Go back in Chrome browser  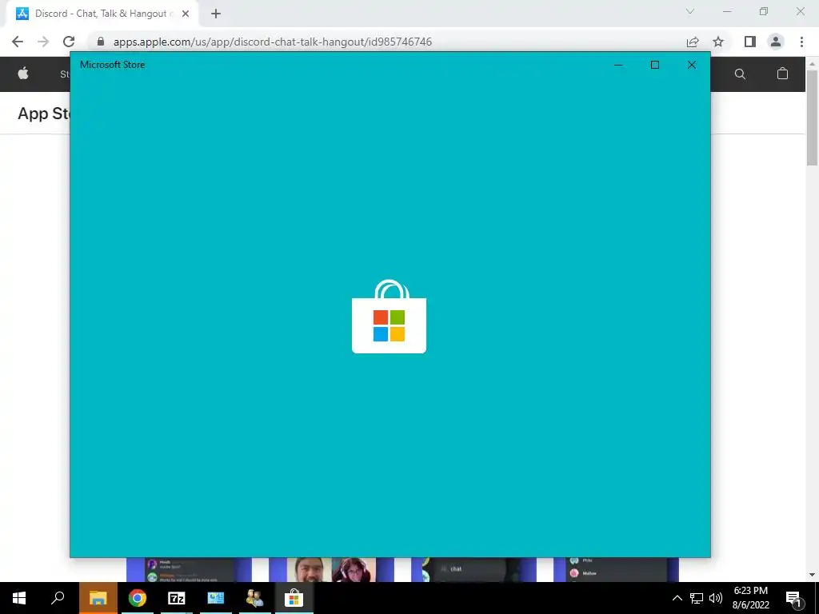pyautogui.click(x=18, y=42)
